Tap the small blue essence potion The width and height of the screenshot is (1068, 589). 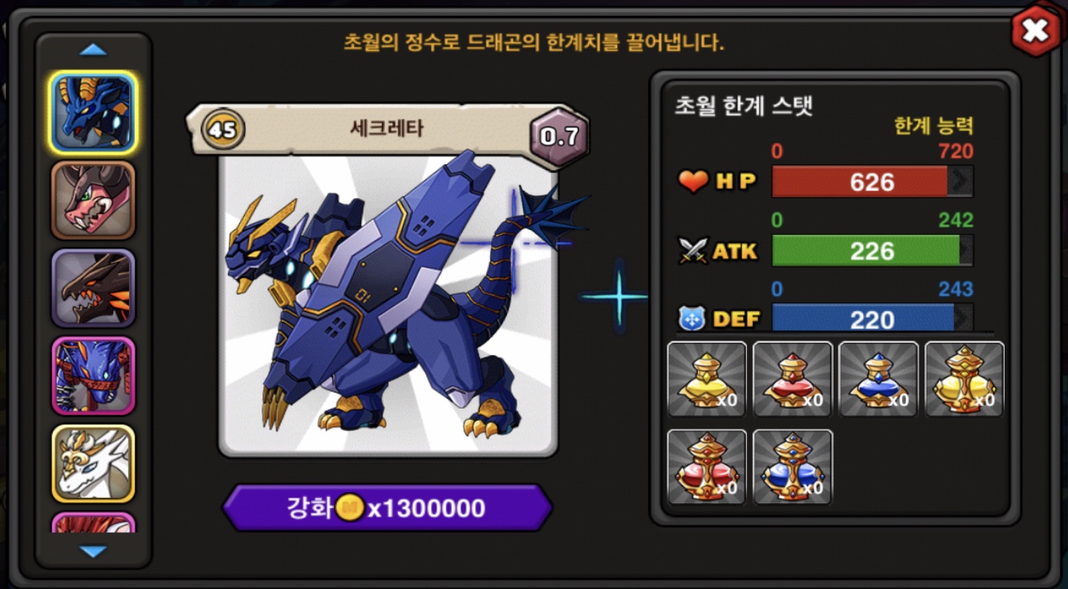[879, 379]
